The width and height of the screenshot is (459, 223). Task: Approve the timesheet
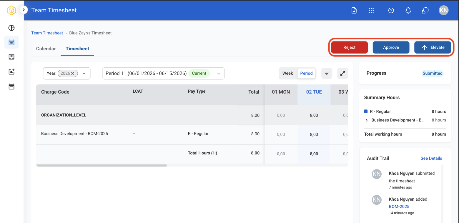pyautogui.click(x=391, y=47)
